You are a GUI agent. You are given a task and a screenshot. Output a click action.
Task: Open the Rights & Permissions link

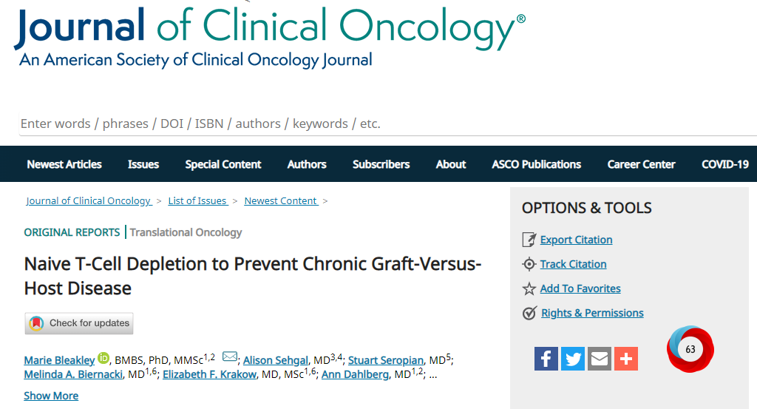[592, 313]
